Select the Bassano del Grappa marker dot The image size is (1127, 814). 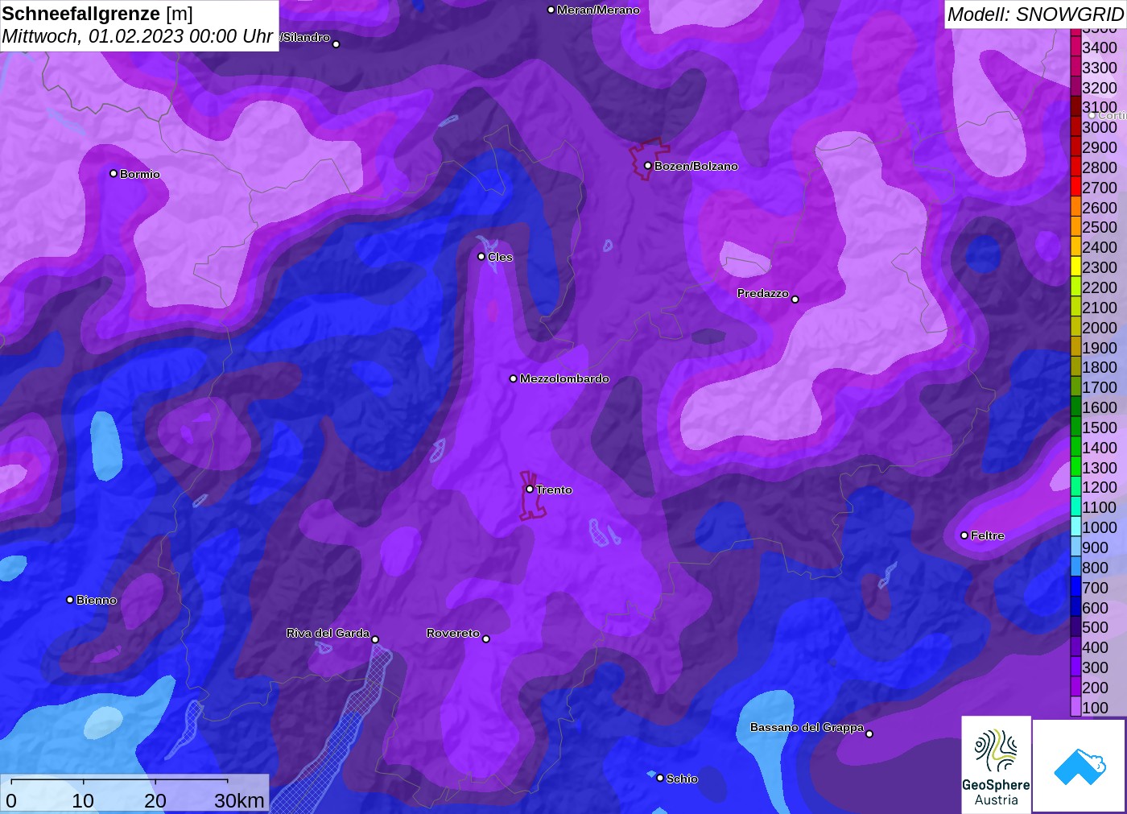click(x=869, y=733)
